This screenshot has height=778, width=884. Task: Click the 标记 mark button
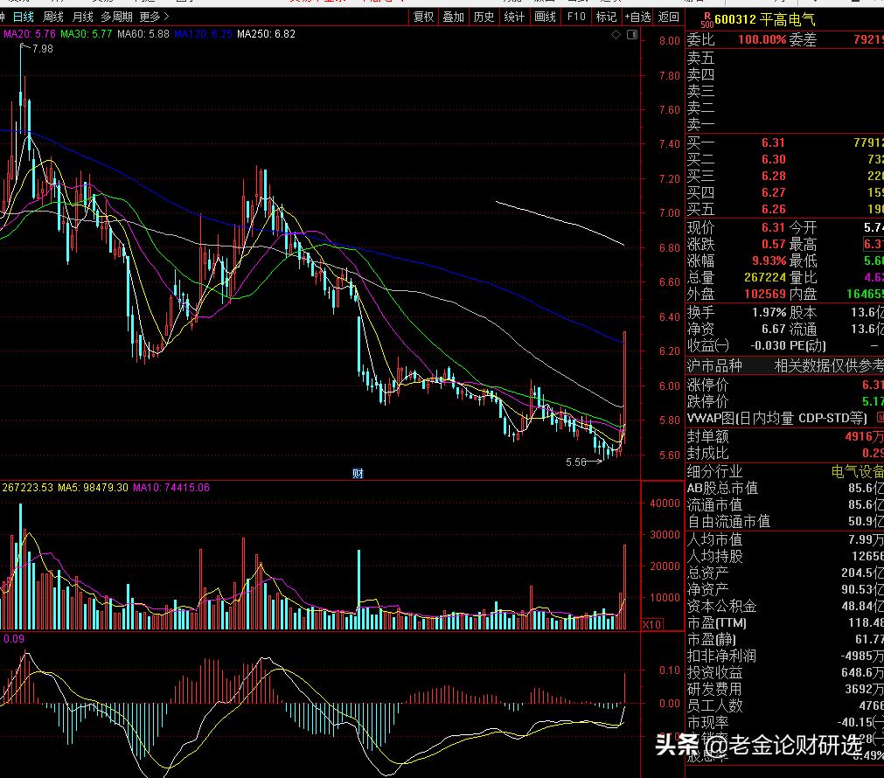point(606,17)
